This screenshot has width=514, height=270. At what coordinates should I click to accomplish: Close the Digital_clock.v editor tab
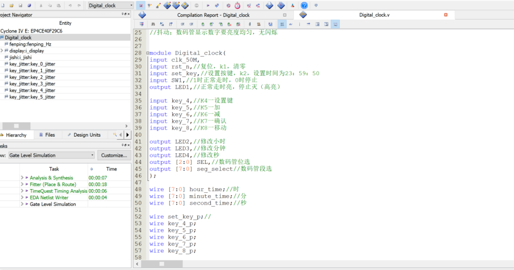coord(446,15)
